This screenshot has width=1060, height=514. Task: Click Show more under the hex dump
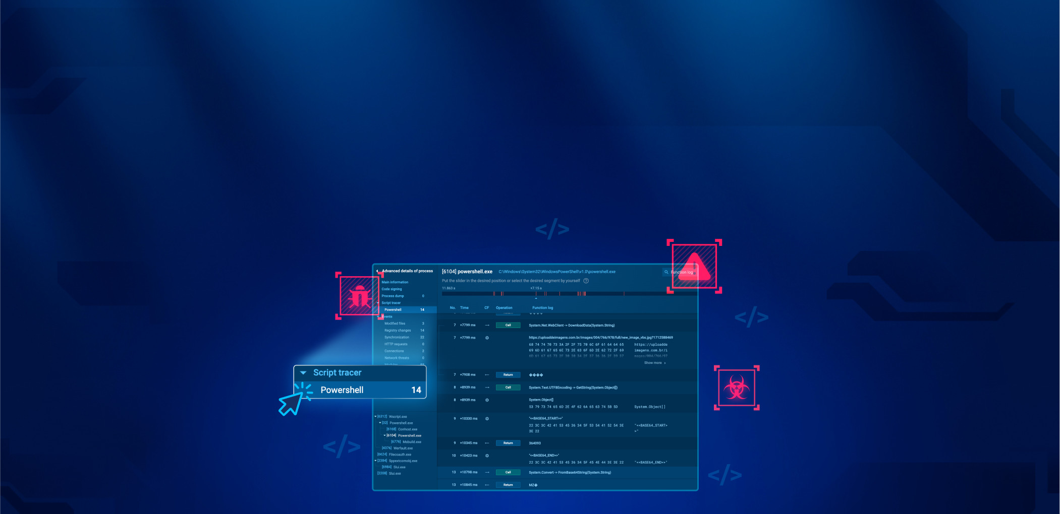point(655,363)
